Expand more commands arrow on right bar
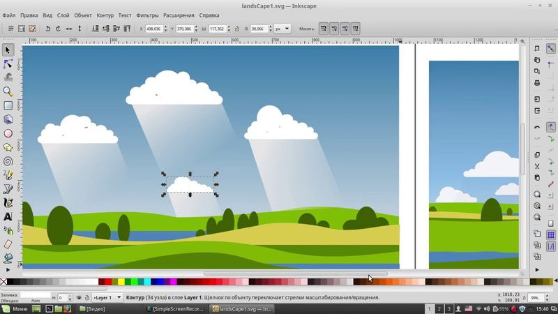 tap(537, 270)
